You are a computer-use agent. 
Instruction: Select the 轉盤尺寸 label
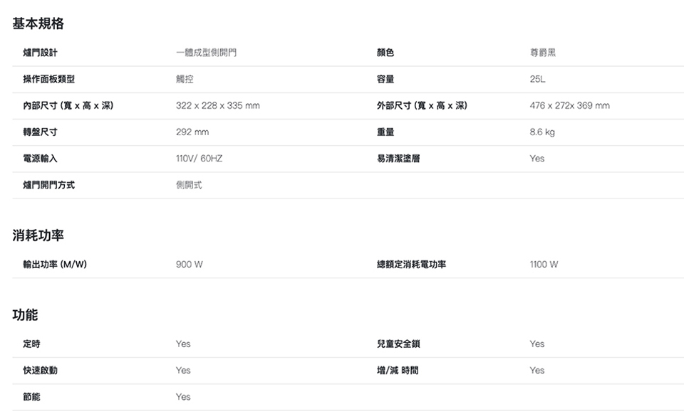[x=40, y=132]
